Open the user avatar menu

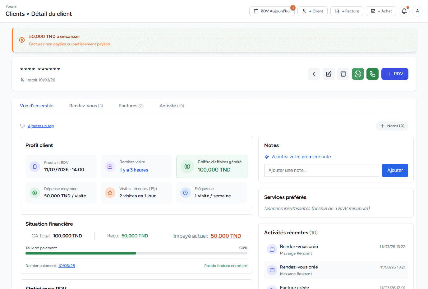(417, 11)
